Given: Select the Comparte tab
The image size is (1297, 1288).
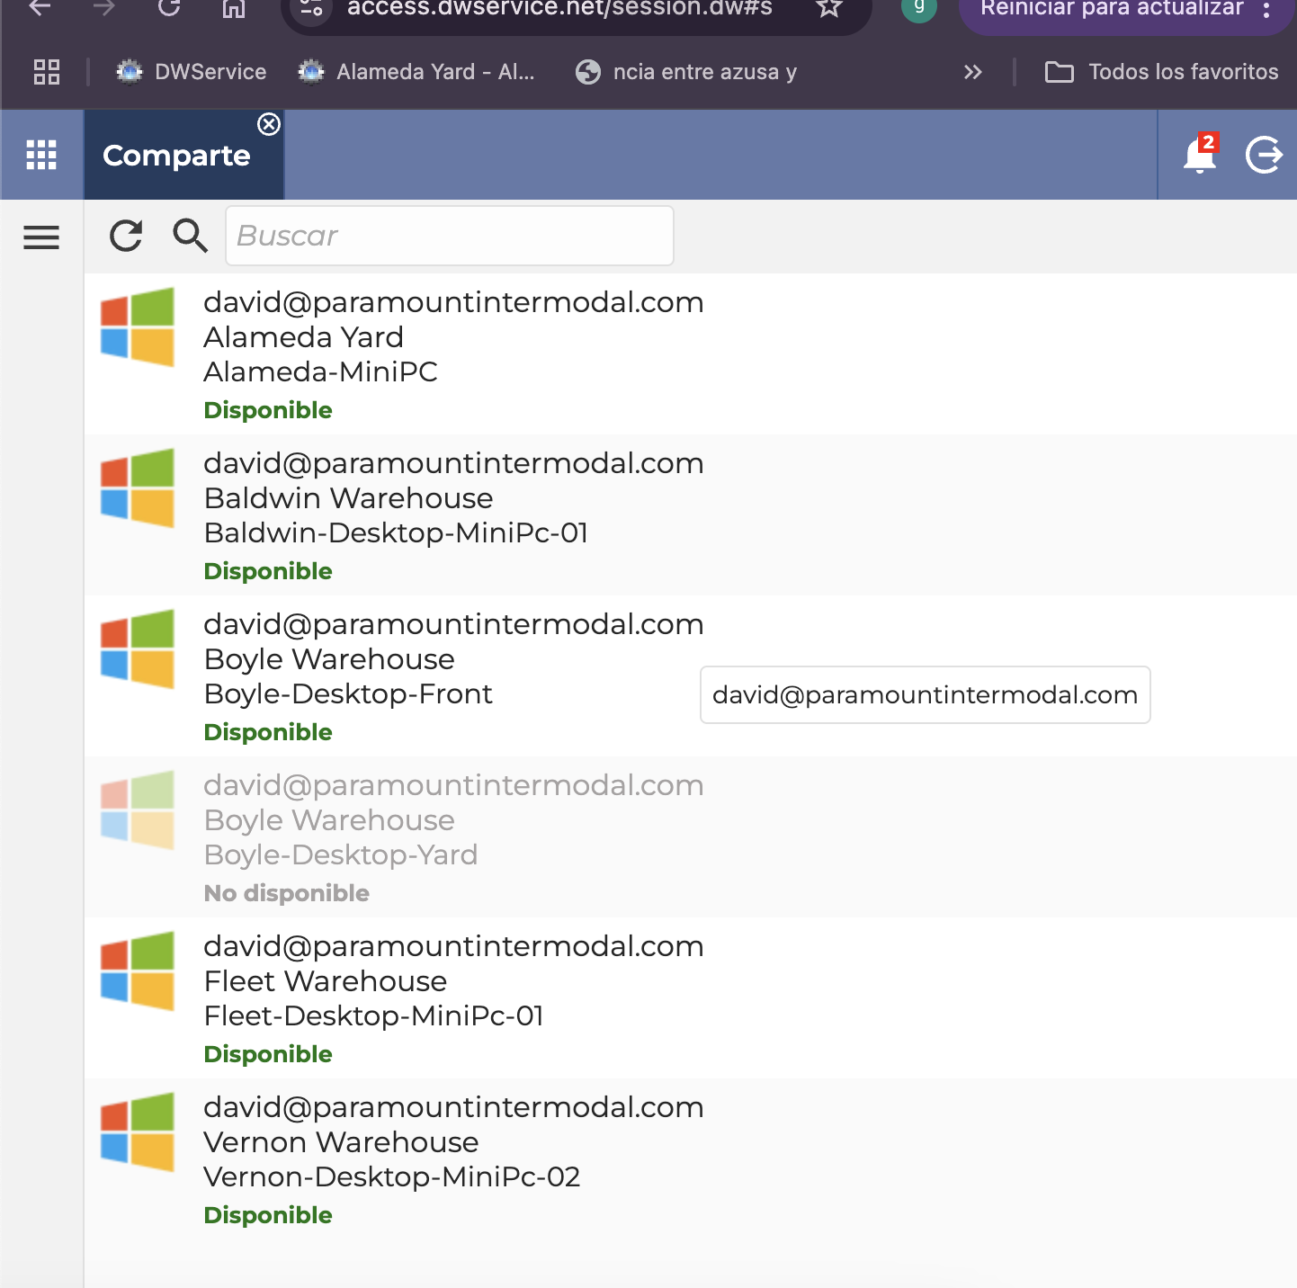Looking at the screenshot, I should point(176,156).
